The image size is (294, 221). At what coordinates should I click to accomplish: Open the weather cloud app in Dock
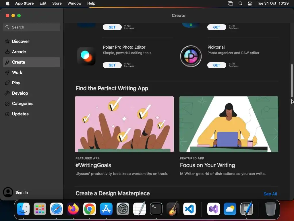point(230,209)
